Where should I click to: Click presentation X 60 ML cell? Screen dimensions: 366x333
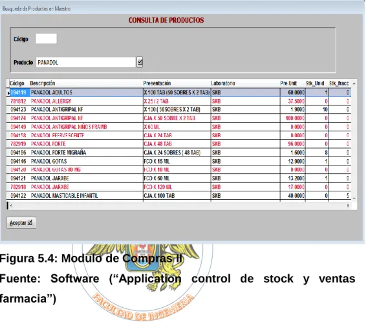pos(177,127)
